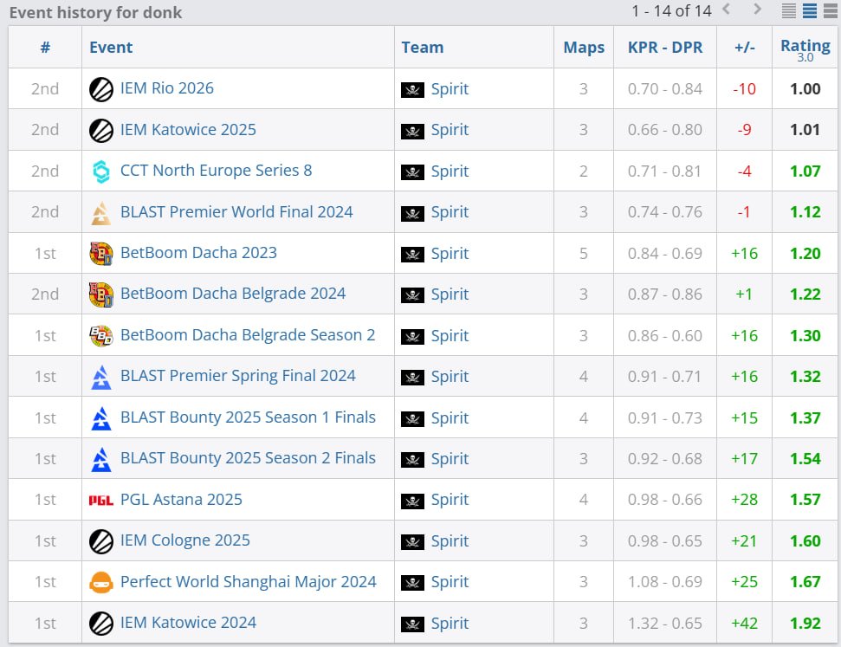Click the BLAST Bounty Season 2 Finals logo
Viewport: 841px width, 647px height.
point(100,459)
